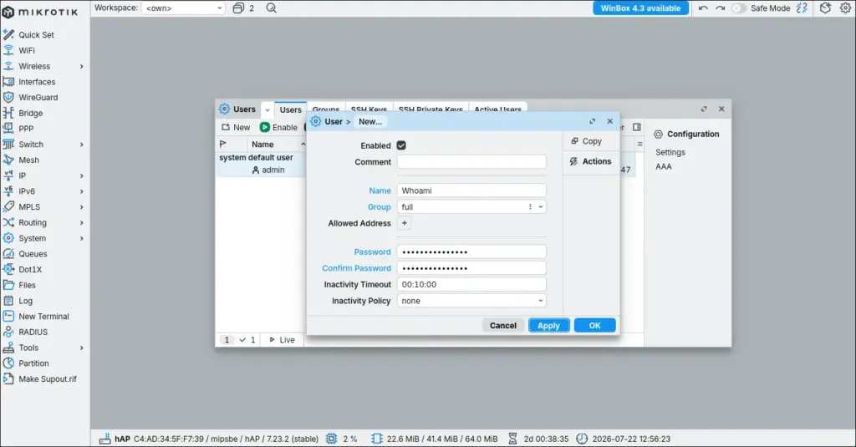The image size is (856, 447).
Task: Select the Users tab
Action: tap(290, 109)
